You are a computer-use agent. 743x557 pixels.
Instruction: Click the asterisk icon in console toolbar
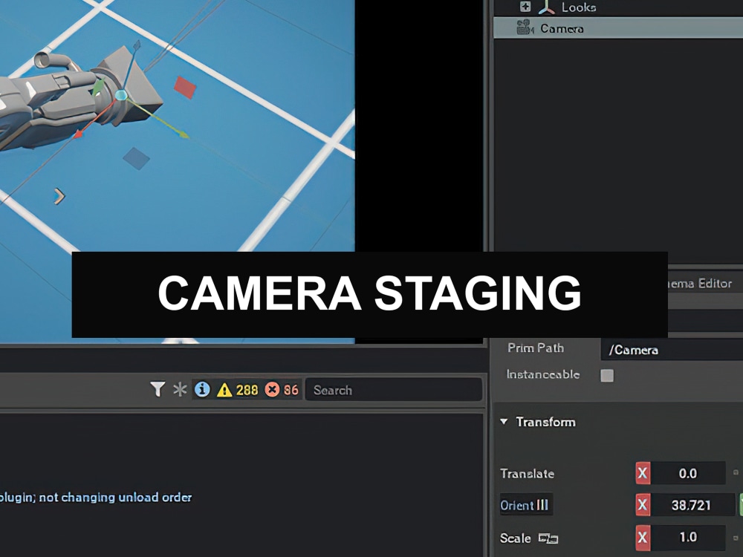(x=178, y=389)
